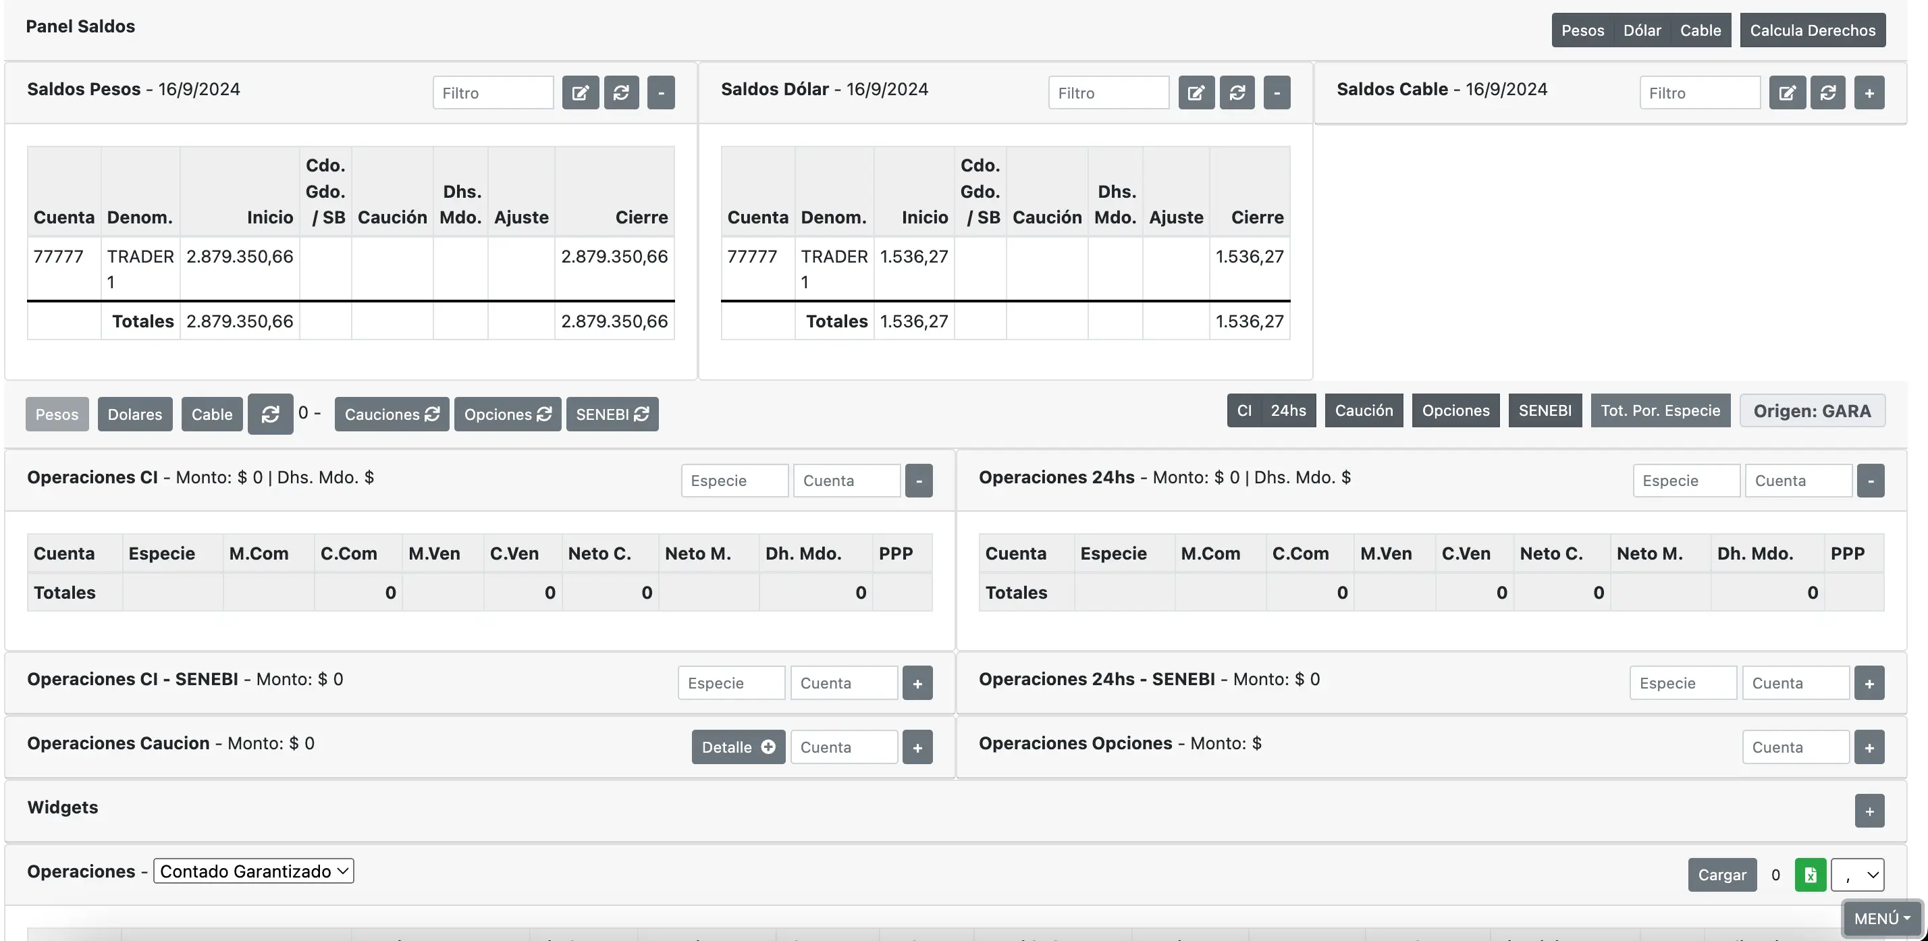1928x941 pixels.
Task: Toggle Pesos currency in top-right group
Action: click(x=1582, y=30)
